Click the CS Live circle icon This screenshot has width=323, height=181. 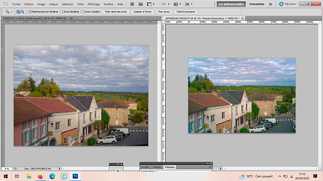[x=281, y=4]
